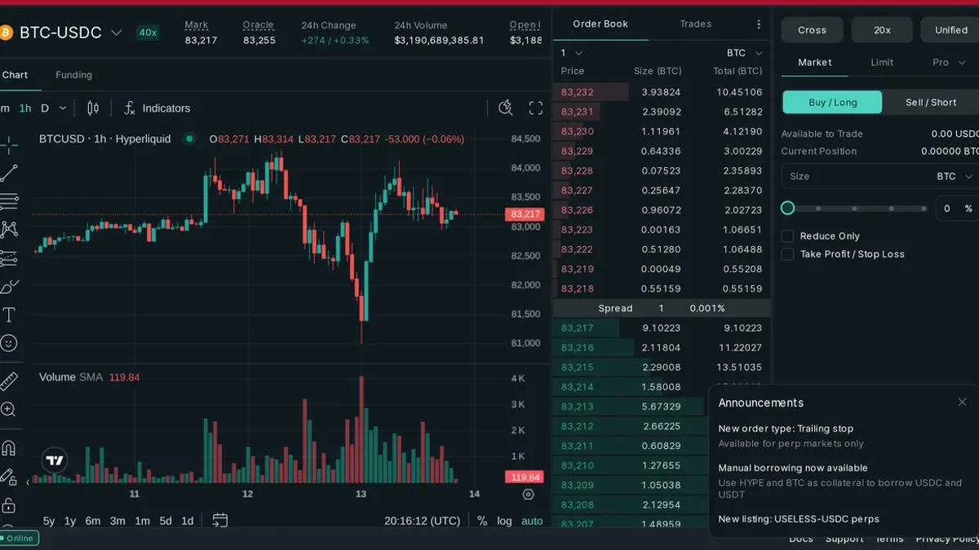This screenshot has height=550, width=979.
Task: Select the brush drawing tool
Action: 9,287
